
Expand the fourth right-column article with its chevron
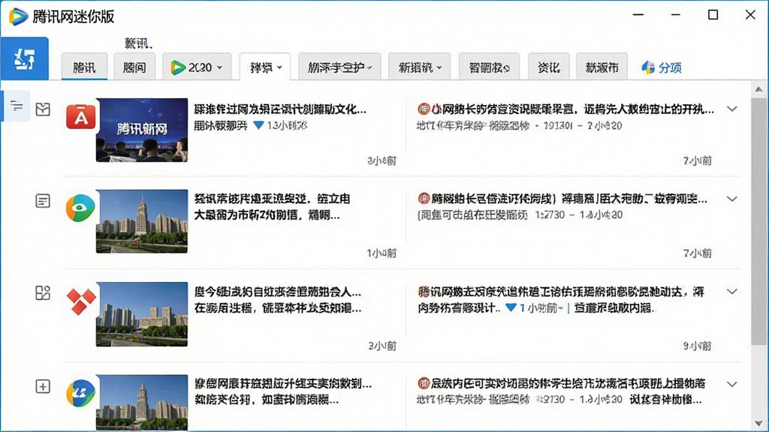point(731,385)
